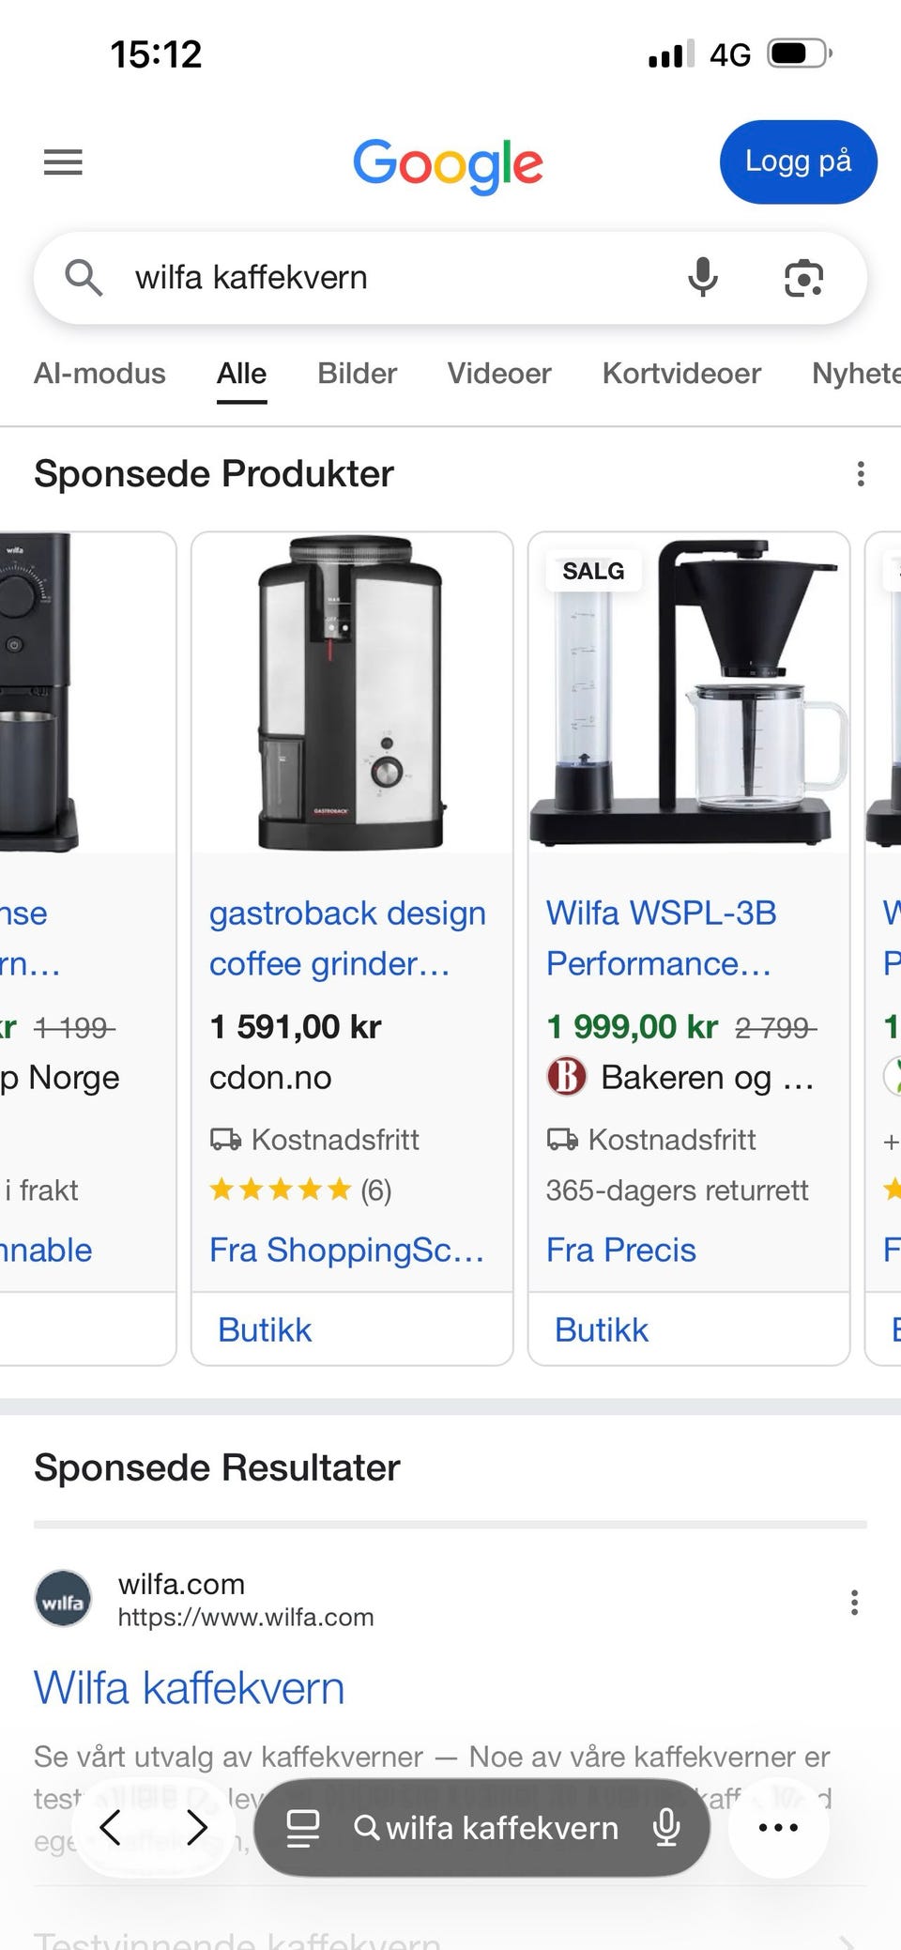Open the three-dot menu for wilfa.com result
The height and width of the screenshot is (1950, 901).
click(x=854, y=1602)
